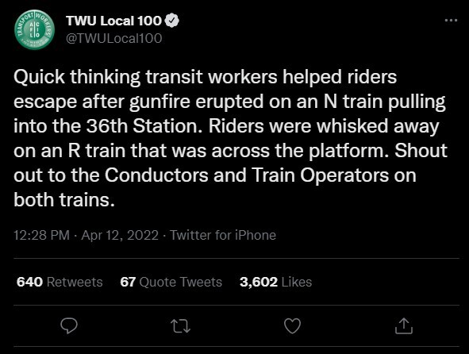Reply to the tweet with the comment icon

(69, 325)
